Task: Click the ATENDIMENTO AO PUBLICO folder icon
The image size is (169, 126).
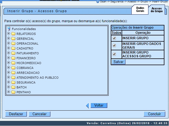Action: (13, 78)
